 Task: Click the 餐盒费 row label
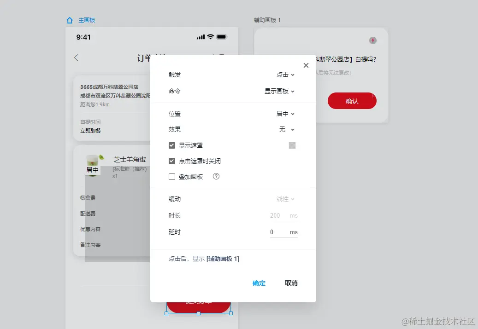(88, 198)
